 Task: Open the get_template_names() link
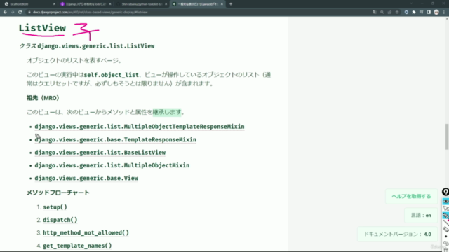pos(77,246)
